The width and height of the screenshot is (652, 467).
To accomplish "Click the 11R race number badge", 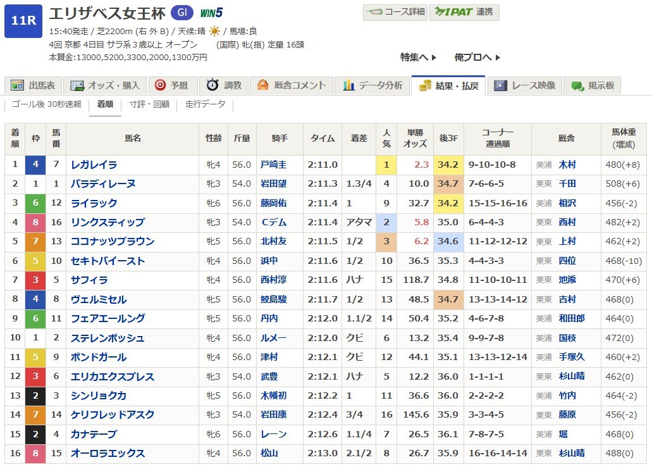I will (x=23, y=21).
